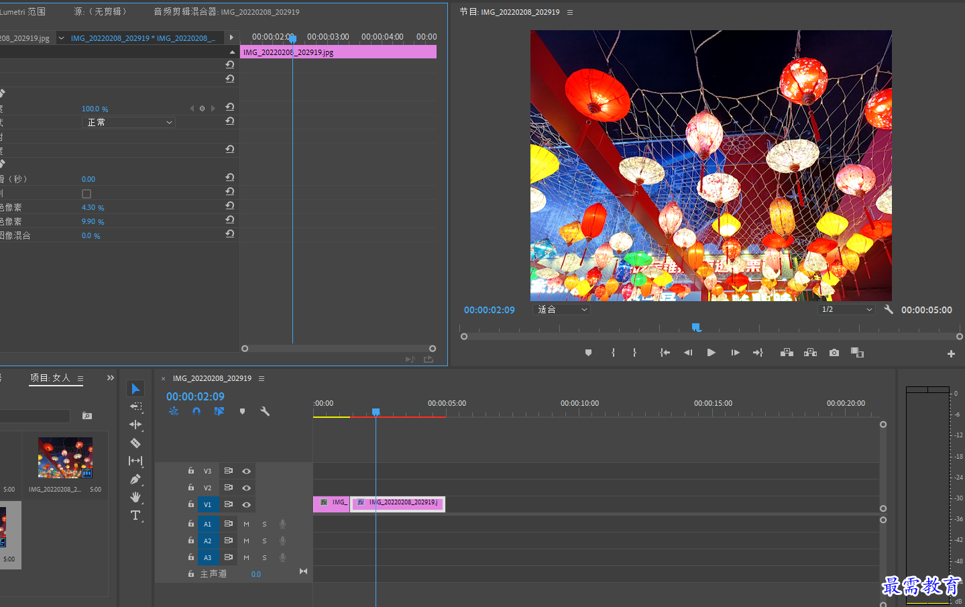This screenshot has height=607, width=965.
Task: Enable voice-over record on A1
Action: pyautogui.click(x=283, y=525)
